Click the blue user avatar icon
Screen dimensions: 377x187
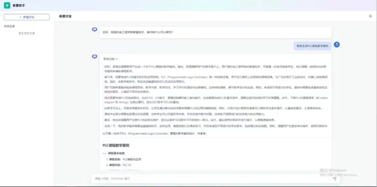(337, 44)
